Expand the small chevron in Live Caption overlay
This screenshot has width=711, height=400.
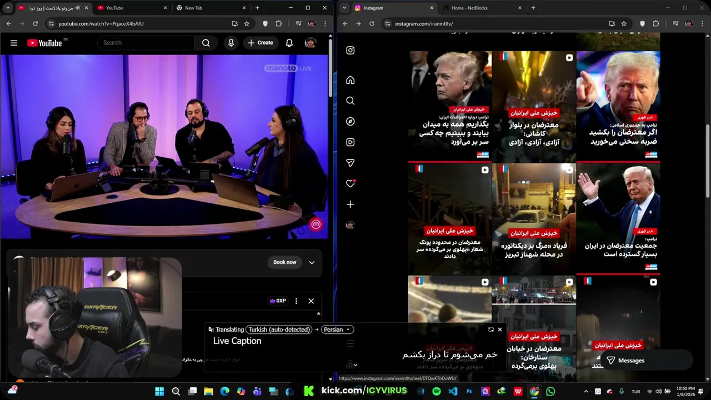click(355, 365)
